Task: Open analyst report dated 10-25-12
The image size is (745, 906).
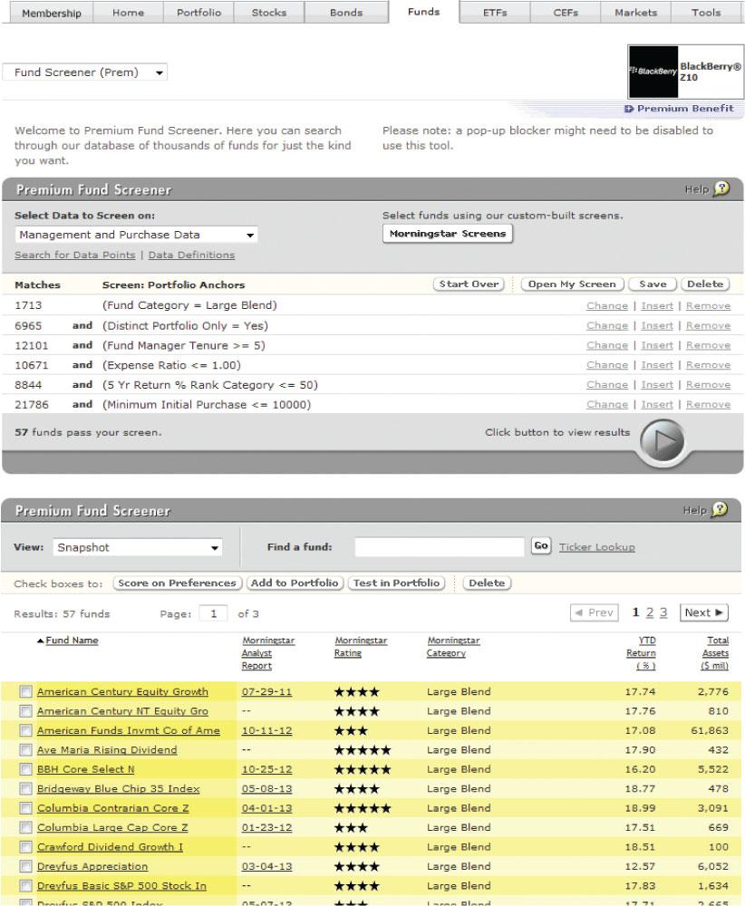Action: pos(266,769)
